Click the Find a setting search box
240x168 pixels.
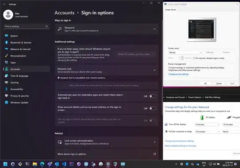(26, 26)
